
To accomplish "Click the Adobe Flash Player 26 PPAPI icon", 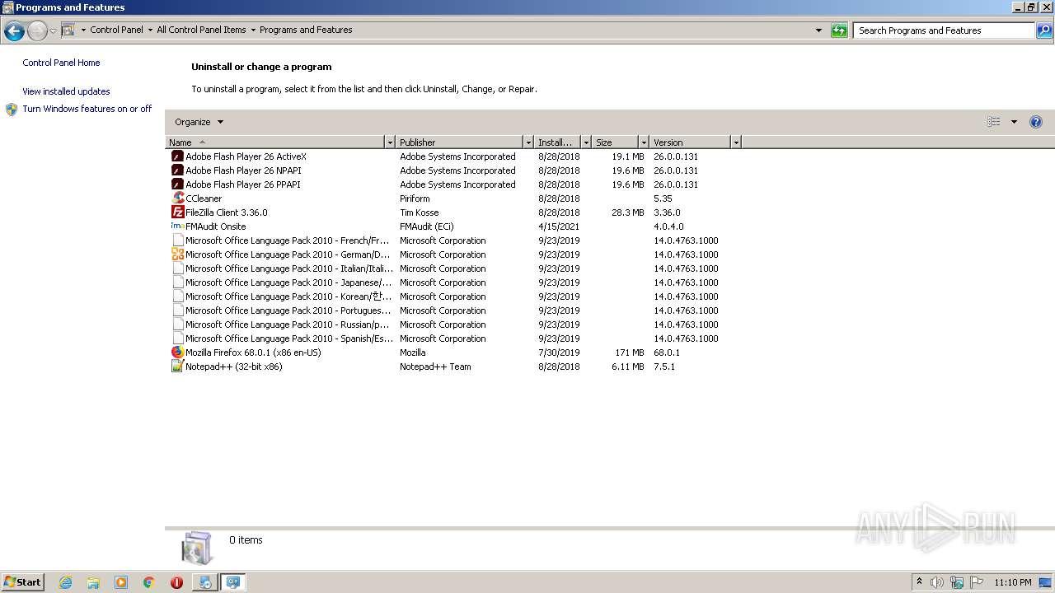I will 177,184.
